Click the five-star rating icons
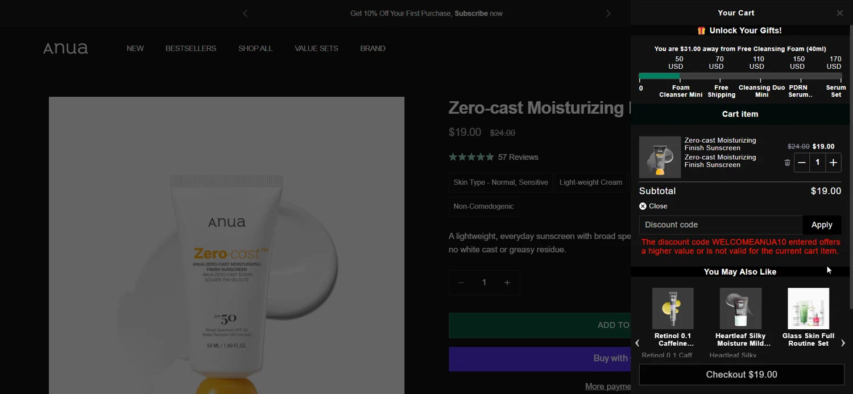The height and width of the screenshot is (394, 853). coord(471,157)
